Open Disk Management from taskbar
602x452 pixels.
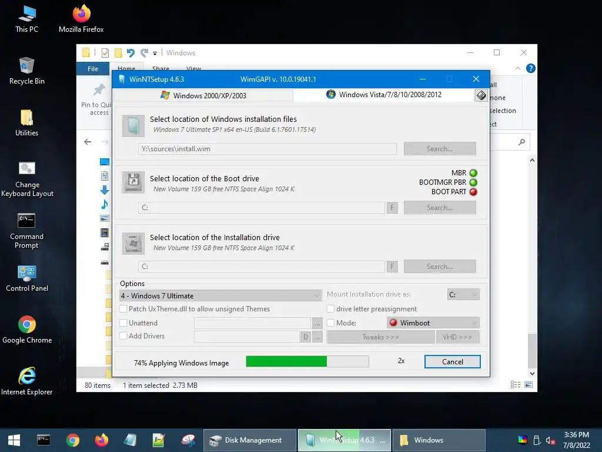pos(250,440)
